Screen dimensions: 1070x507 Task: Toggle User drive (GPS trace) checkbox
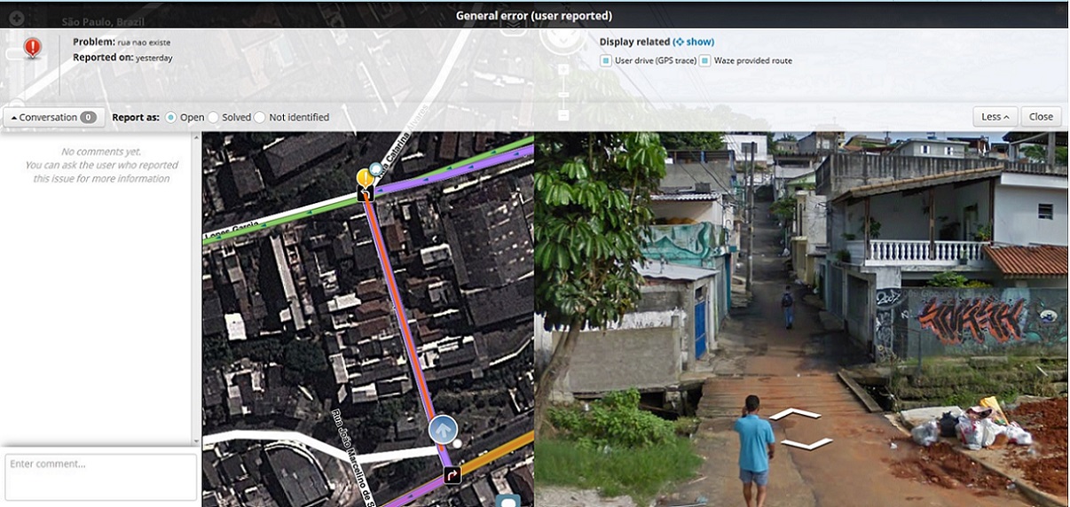coord(606,61)
